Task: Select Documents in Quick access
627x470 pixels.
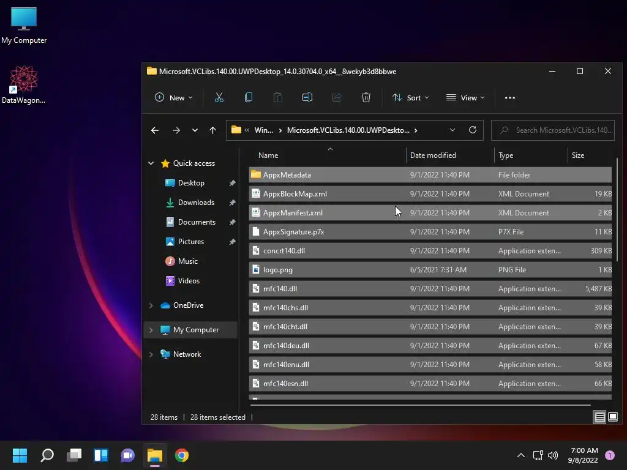Action: 197,222
